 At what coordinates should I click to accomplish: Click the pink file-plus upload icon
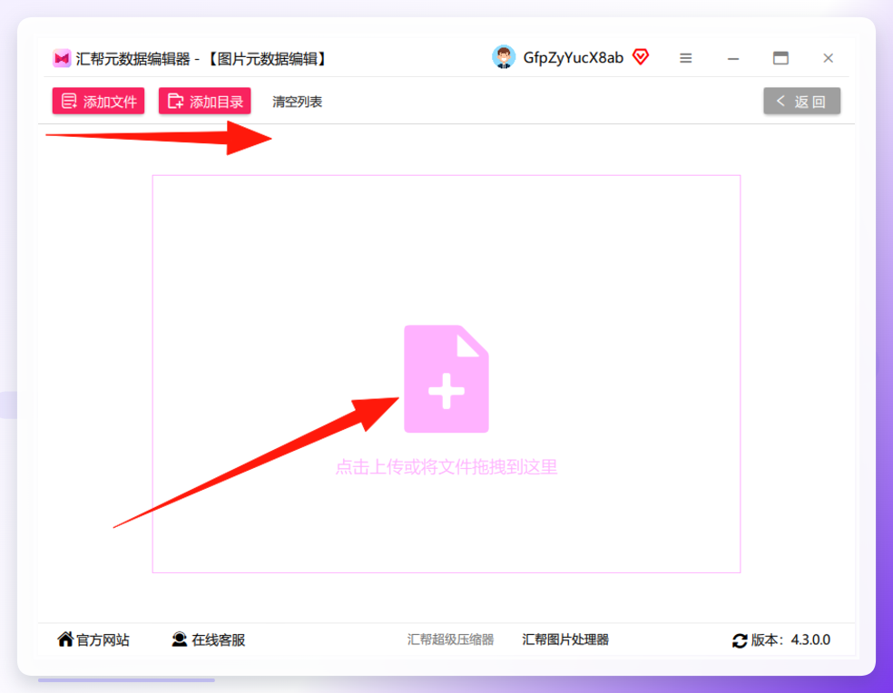pos(446,378)
